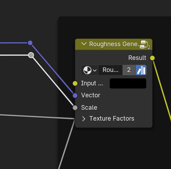The image size is (171, 169).
Task: Expand the Texture Factors panel
Action: [84, 119]
